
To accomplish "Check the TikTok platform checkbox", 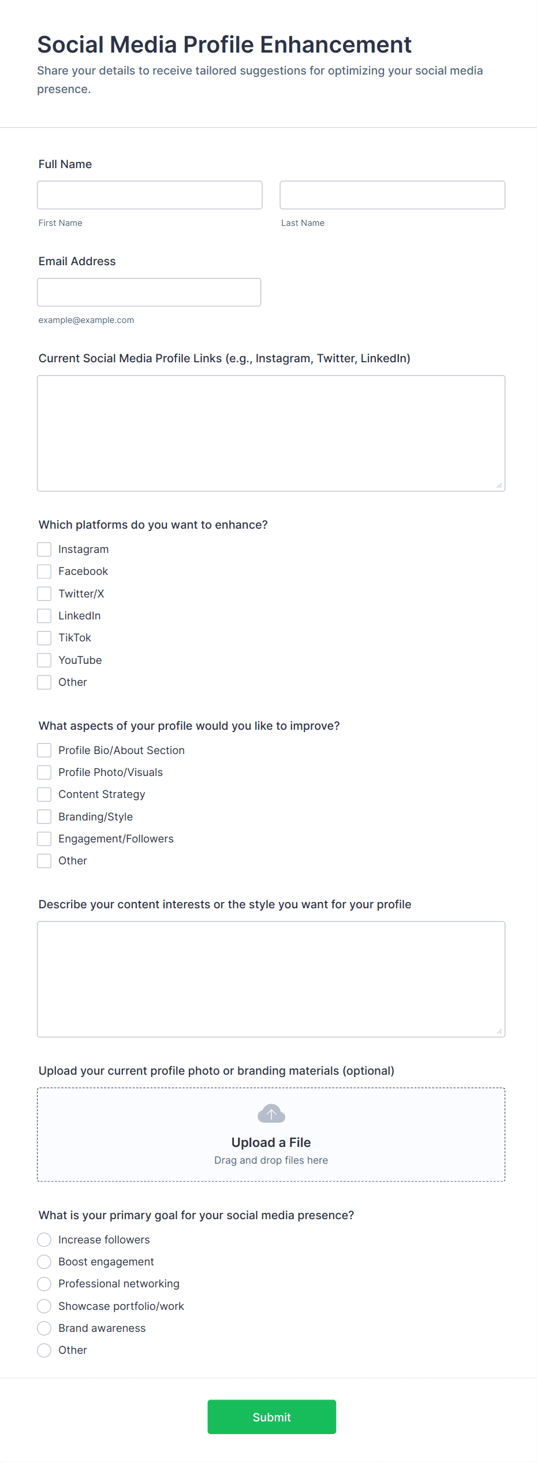I will 44,637.
